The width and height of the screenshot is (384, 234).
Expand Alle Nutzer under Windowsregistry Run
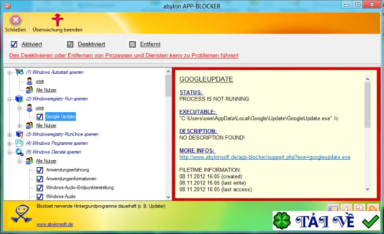click(20, 126)
